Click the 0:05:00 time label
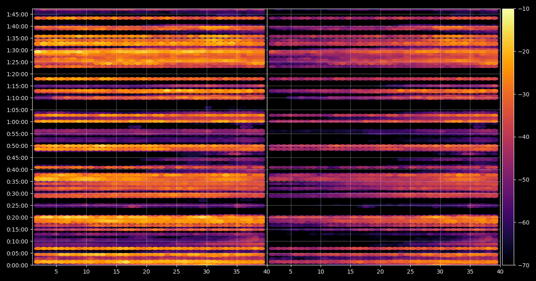The height and width of the screenshot is (281, 536). [17, 253]
